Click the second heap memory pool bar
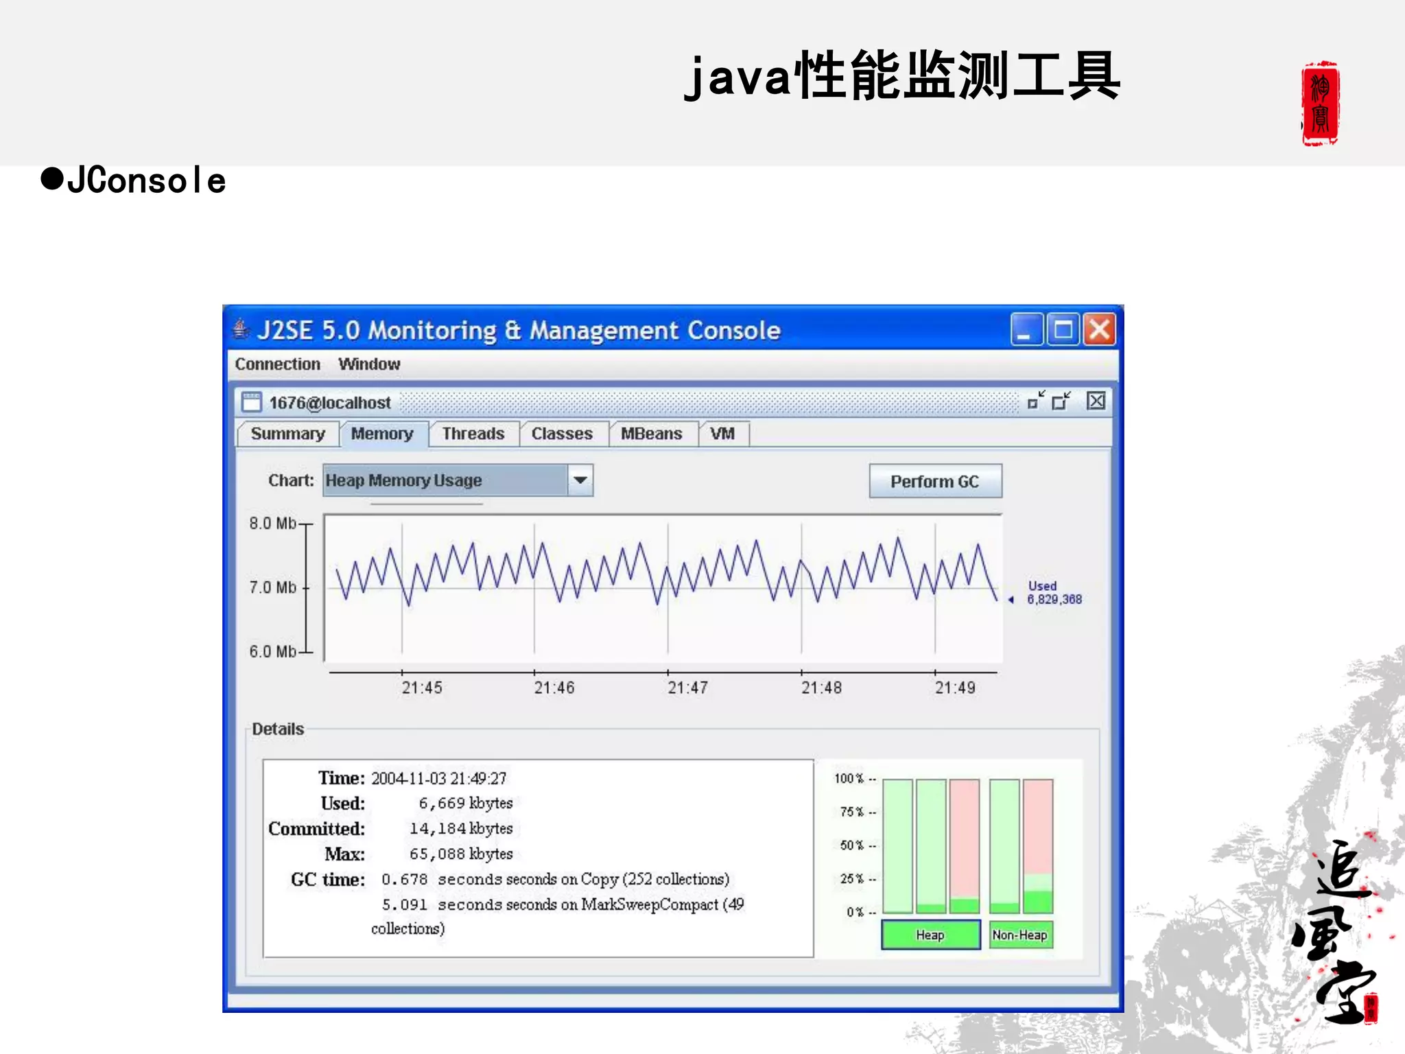Viewport: 1405px width, 1054px height. coord(932,846)
